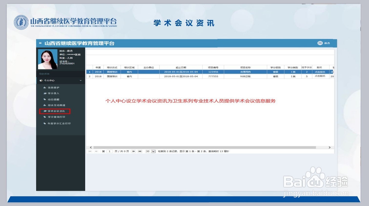Sort by 年度 column header

tap(98, 67)
